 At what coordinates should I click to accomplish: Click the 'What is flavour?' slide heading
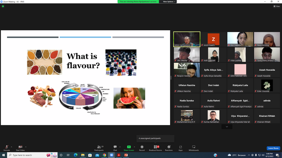click(83, 61)
